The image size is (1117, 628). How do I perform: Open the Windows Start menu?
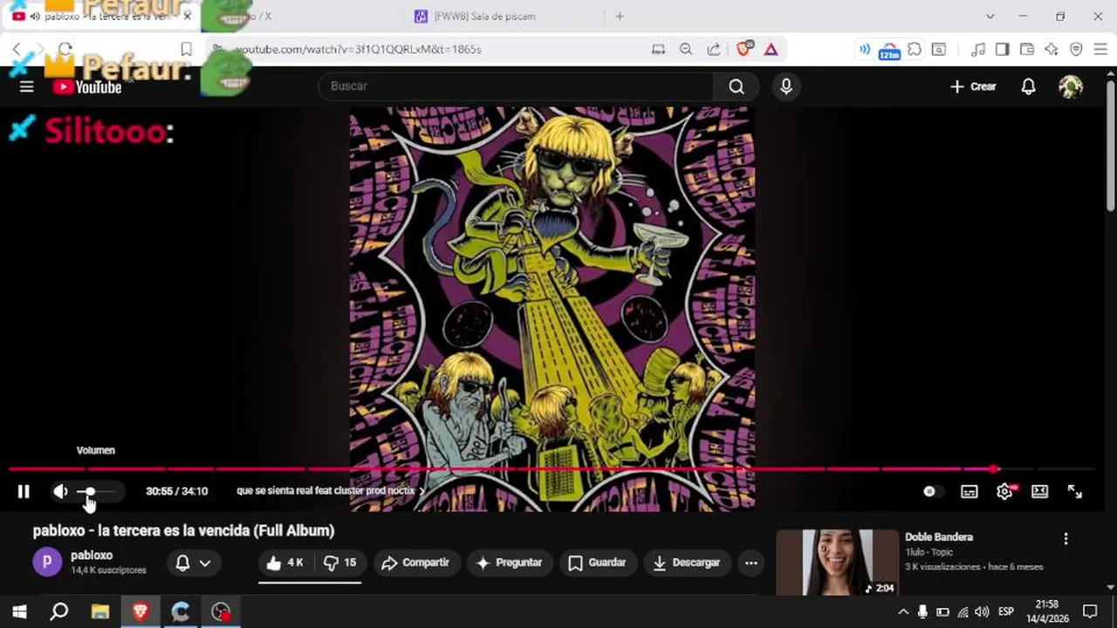[x=19, y=611]
